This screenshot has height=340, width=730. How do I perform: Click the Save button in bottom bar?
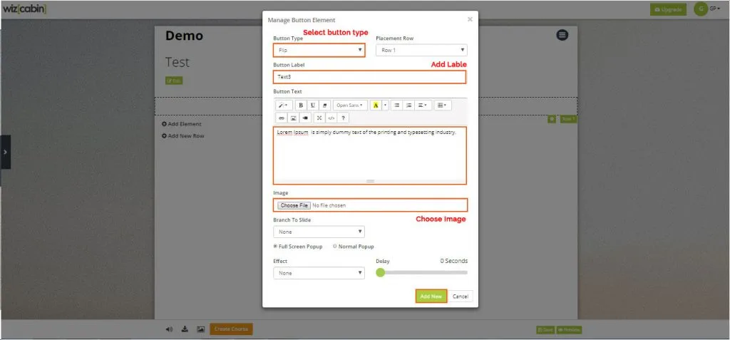(x=545, y=330)
